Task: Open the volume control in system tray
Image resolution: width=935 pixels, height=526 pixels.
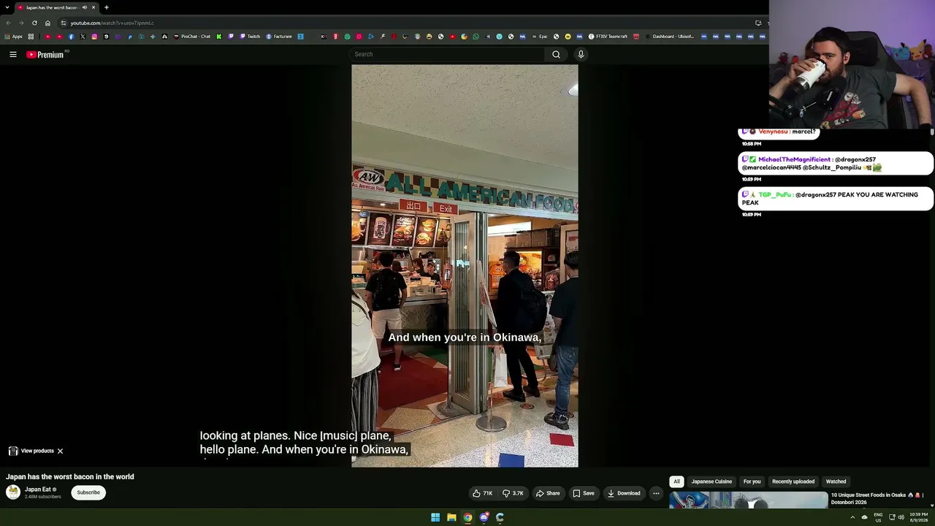Action: point(901,517)
